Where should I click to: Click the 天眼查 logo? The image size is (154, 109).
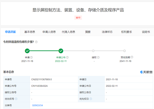pos(146,72)
